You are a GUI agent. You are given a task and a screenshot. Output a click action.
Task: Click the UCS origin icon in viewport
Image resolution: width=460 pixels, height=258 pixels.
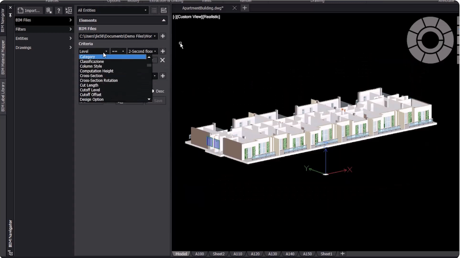pos(326,174)
